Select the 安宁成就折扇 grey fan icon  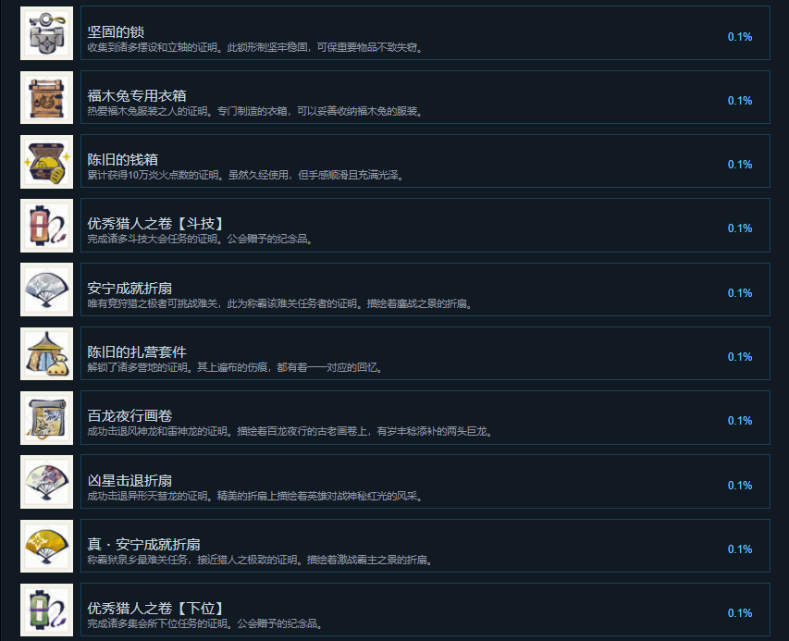[47, 290]
